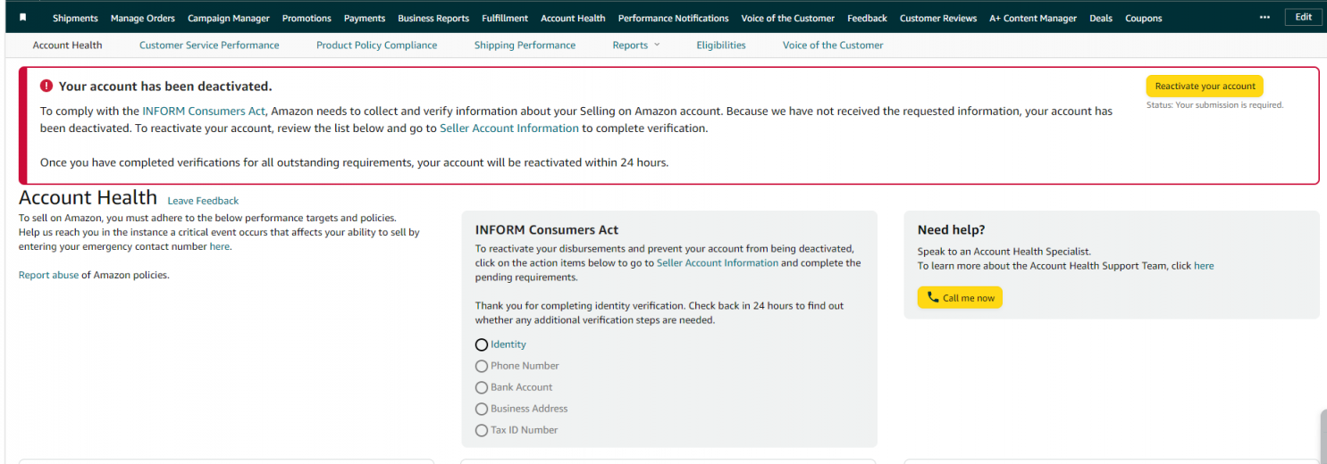Follow the Report abuse link
Screen dimensions: 1327x464
tap(48, 275)
